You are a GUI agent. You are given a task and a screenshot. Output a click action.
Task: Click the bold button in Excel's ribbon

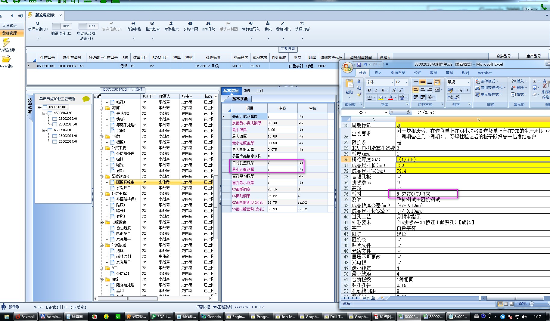pyautogui.click(x=369, y=90)
